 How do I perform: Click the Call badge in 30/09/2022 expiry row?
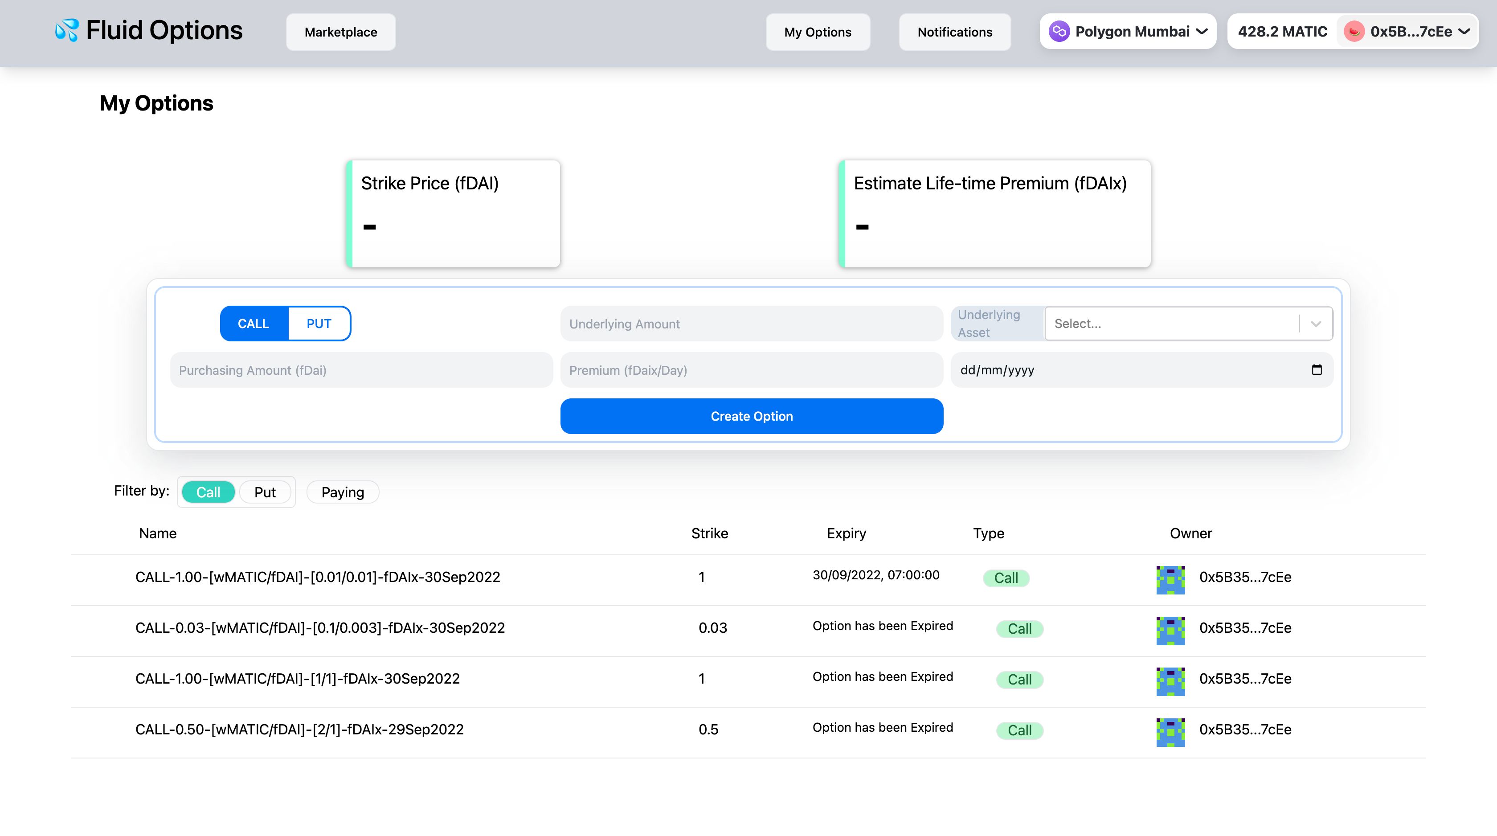[1006, 578]
